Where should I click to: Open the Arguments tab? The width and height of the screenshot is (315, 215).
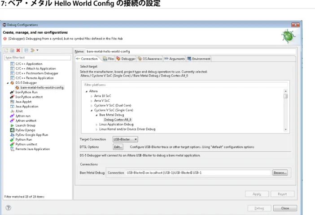(x=175, y=59)
